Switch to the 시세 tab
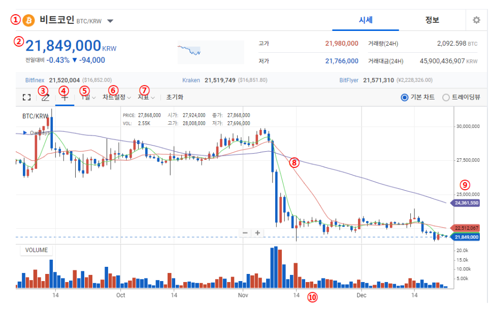 click(366, 20)
